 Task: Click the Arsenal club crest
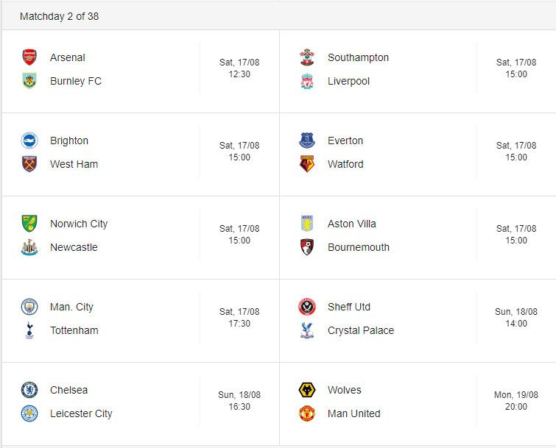pos(29,57)
